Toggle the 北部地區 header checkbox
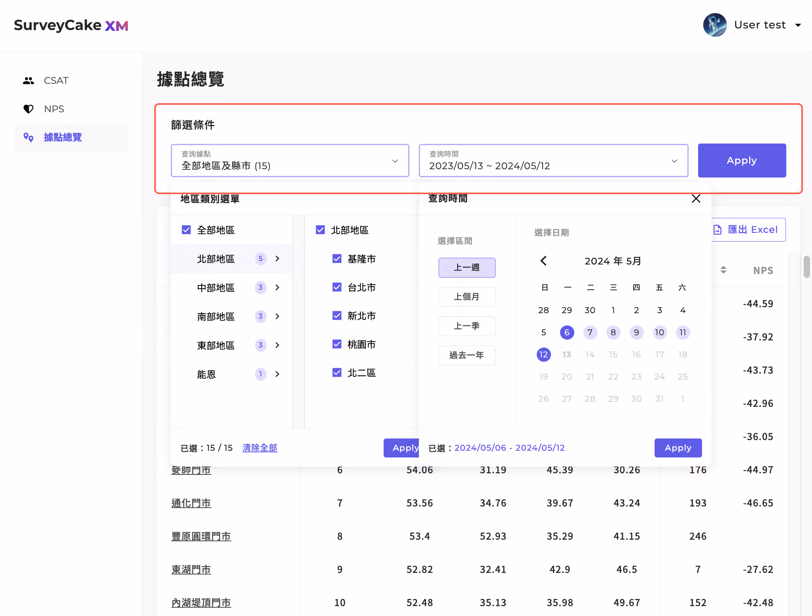 (320, 230)
